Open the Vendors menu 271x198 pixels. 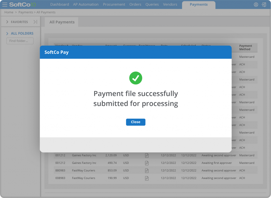coord(170,4)
